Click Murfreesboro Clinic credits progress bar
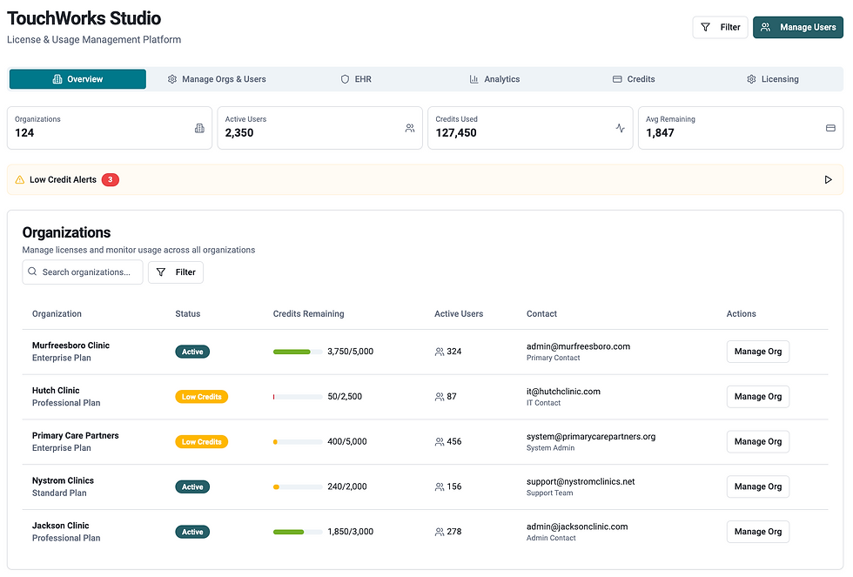This screenshot has width=853, height=577. (x=297, y=352)
